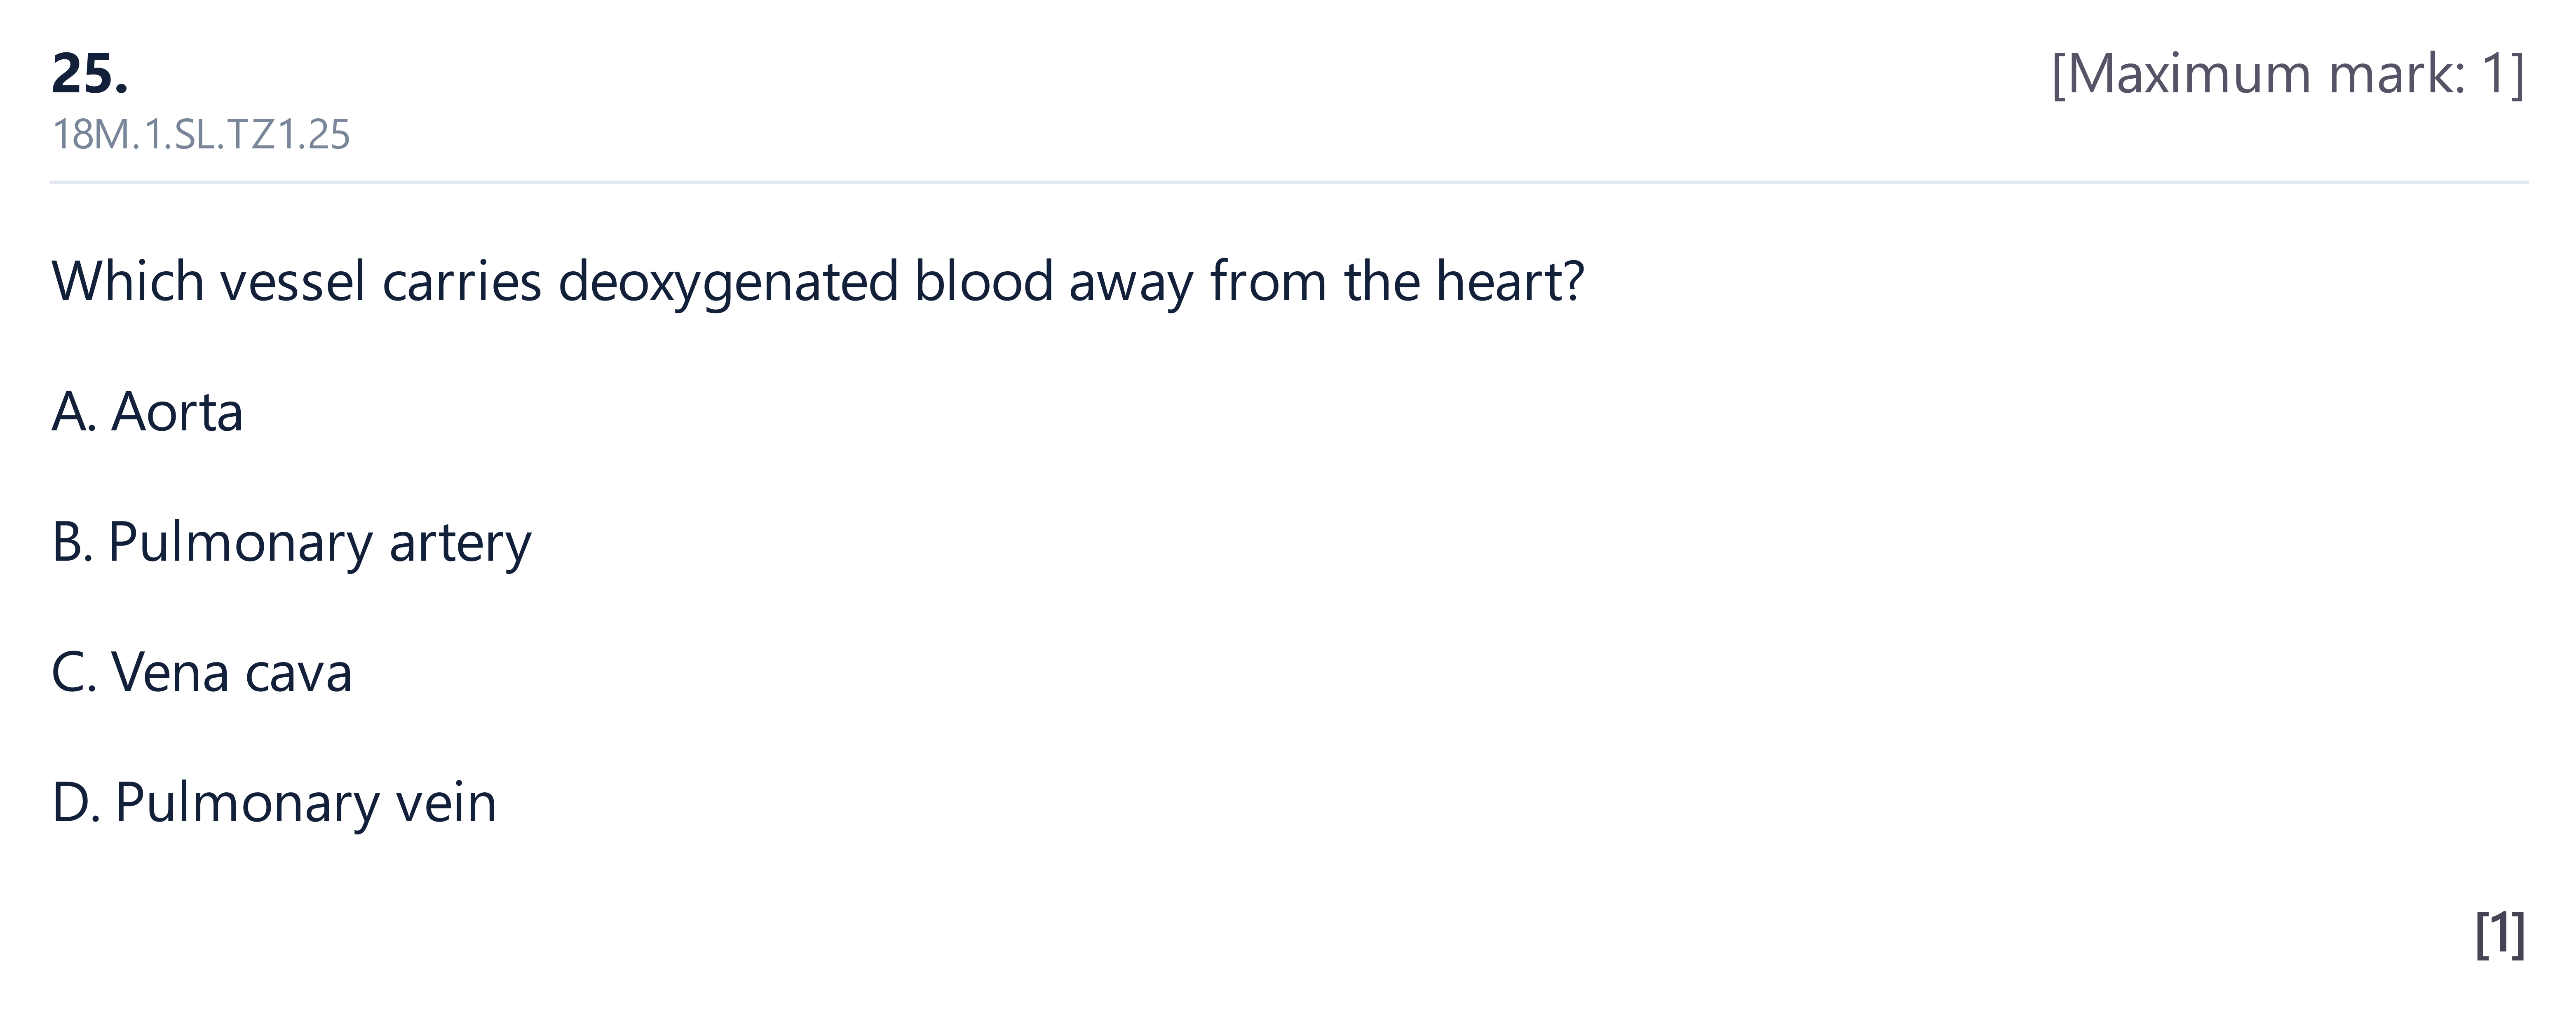This screenshot has width=2576, height=1010.
Task: Select answer option A. Aorta
Action: [x=147, y=412]
